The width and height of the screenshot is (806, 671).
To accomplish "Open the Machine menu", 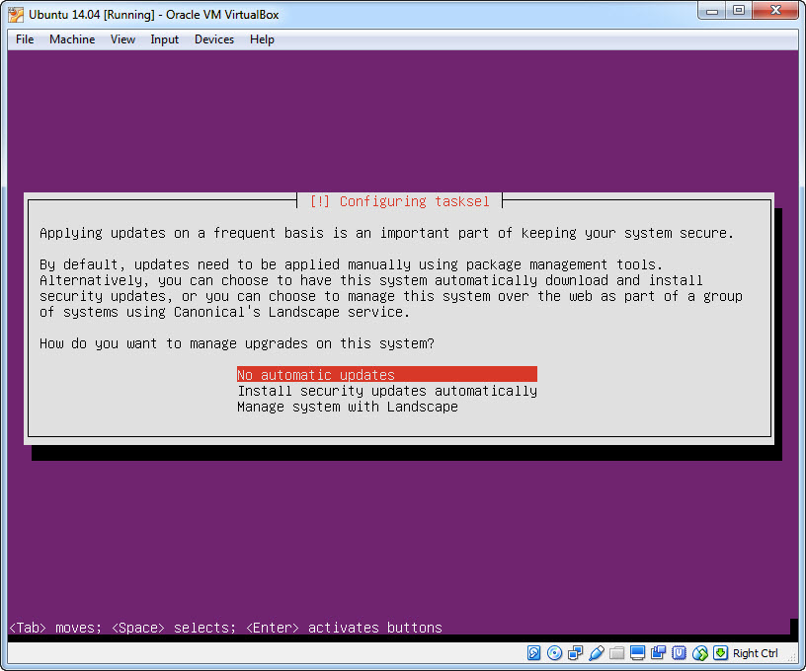I will (x=72, y=39).
